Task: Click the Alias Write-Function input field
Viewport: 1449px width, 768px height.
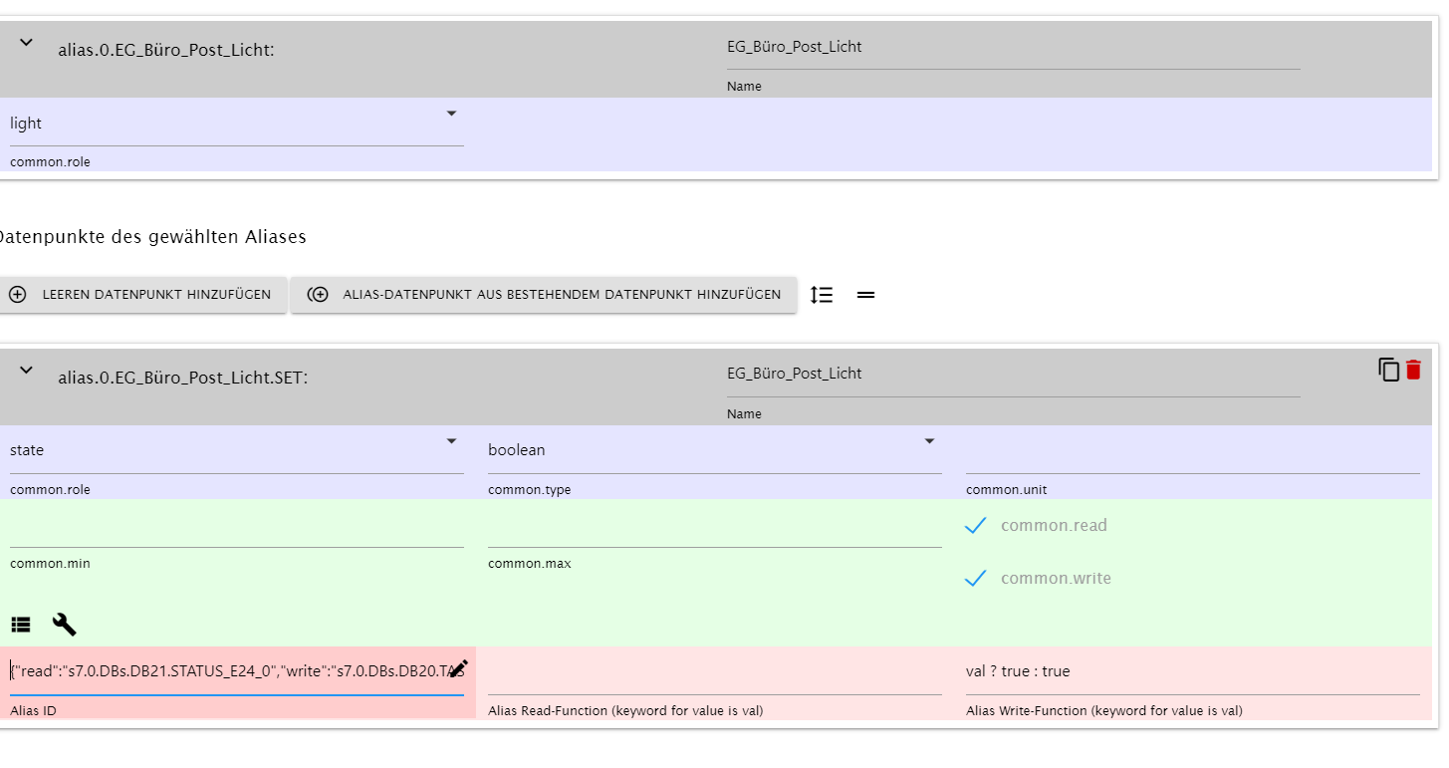Action: tap(1192, 672)
